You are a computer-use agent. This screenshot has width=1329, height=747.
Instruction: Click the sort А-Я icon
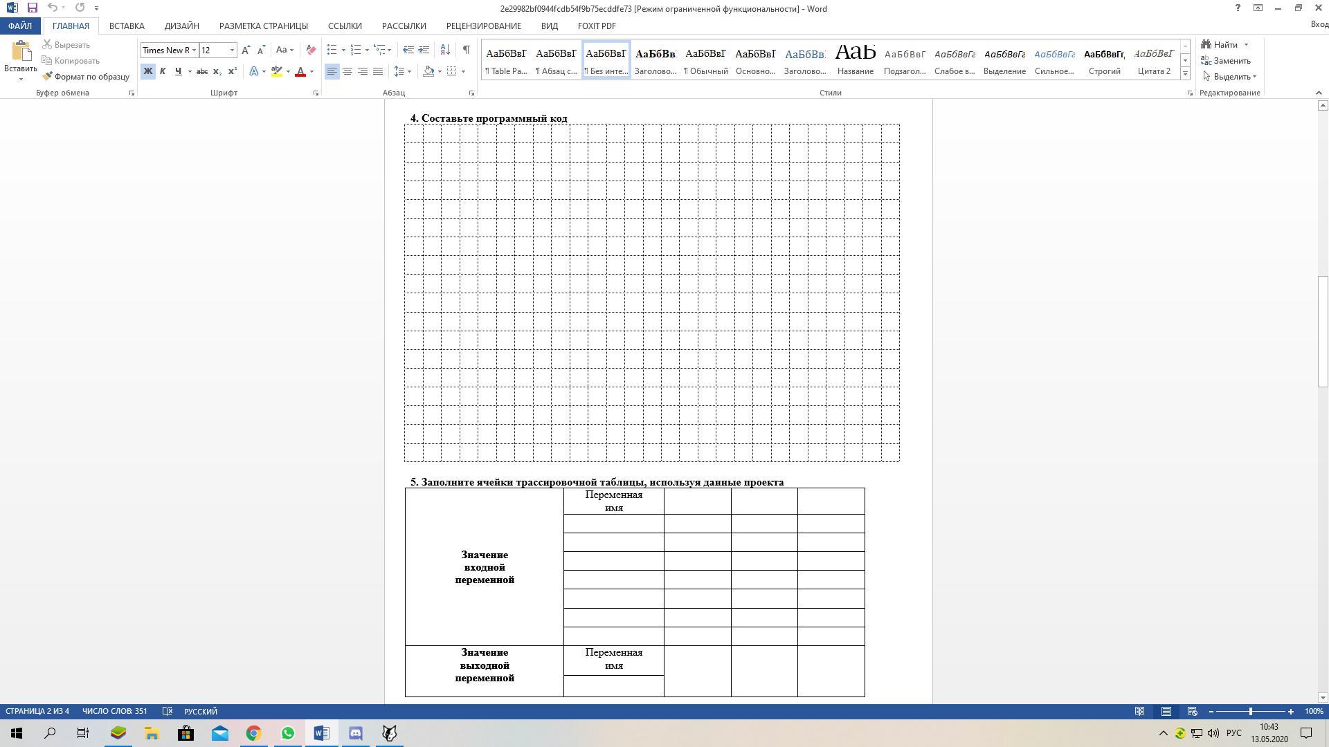click(445, 50)
